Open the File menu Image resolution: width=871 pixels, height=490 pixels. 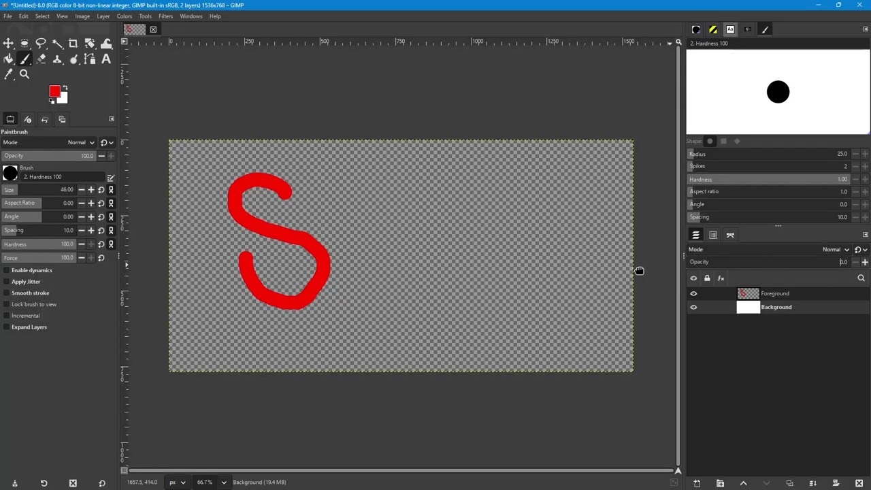[x=7, y=16]
